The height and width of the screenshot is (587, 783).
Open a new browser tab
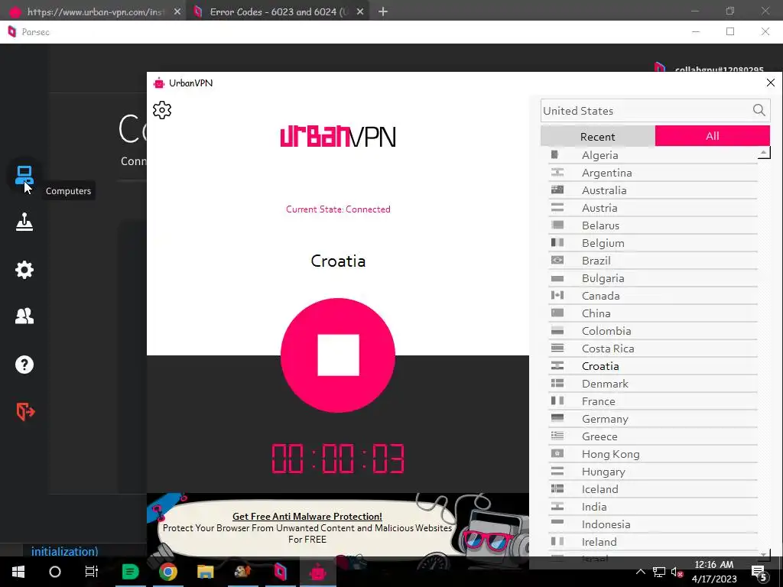[383, 11]
